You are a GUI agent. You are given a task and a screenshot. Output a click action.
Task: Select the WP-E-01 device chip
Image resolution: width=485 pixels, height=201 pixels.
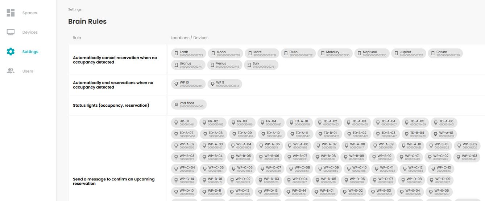[324, 192]
